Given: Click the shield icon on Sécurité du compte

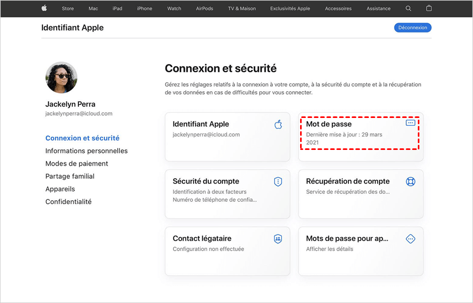Looking at the screenshot, I should (x=278, y=181).
